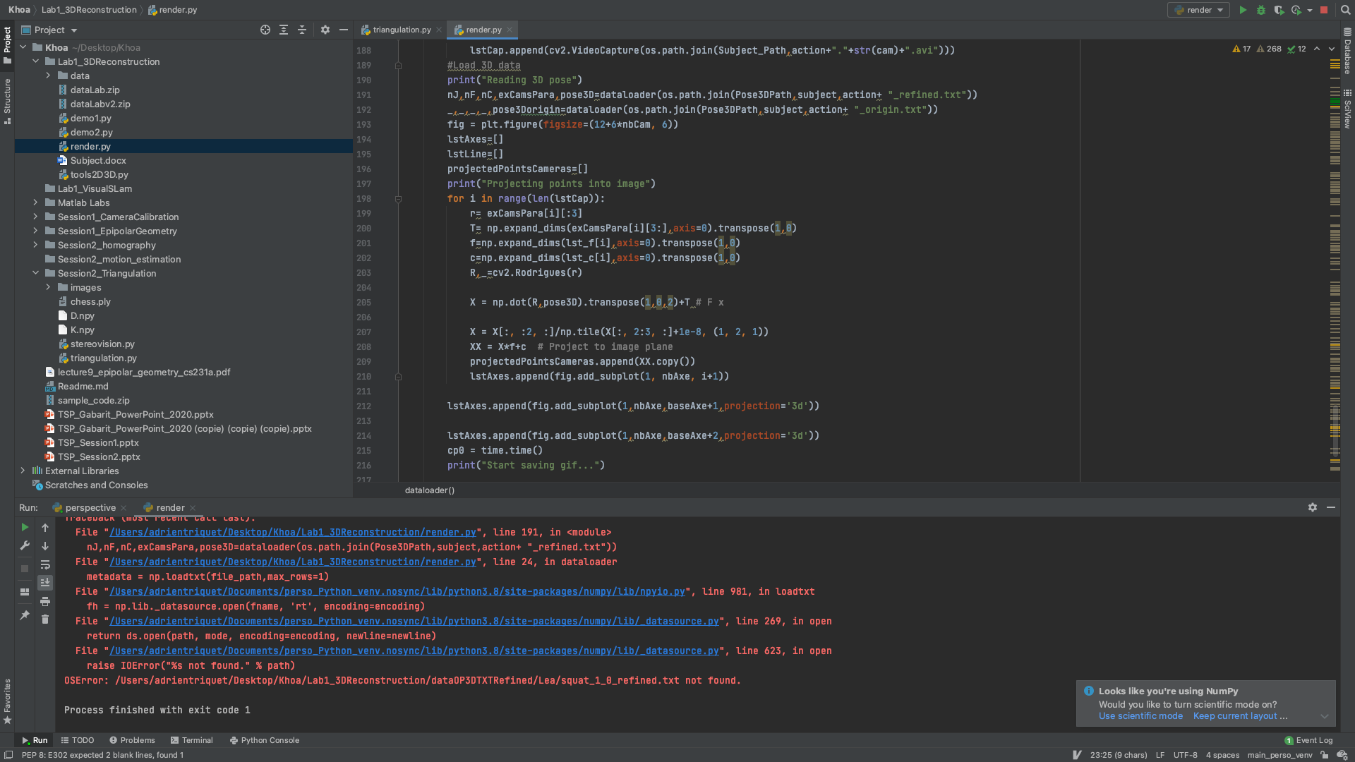Open run configuration wrench in Run panel
The image size is (1355, 762).
(25, 545)
